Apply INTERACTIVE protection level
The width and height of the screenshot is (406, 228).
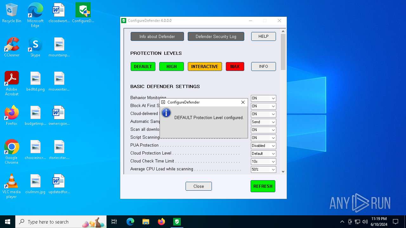205,66
